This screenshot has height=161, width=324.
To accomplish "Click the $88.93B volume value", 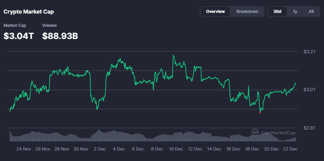I will pos(60,36).
